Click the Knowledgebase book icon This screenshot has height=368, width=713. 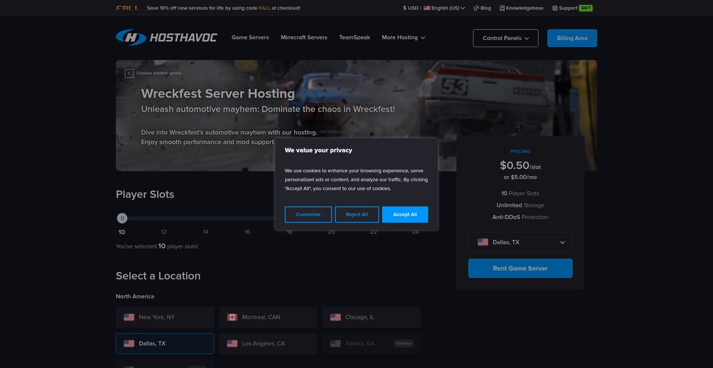[502, 8]
